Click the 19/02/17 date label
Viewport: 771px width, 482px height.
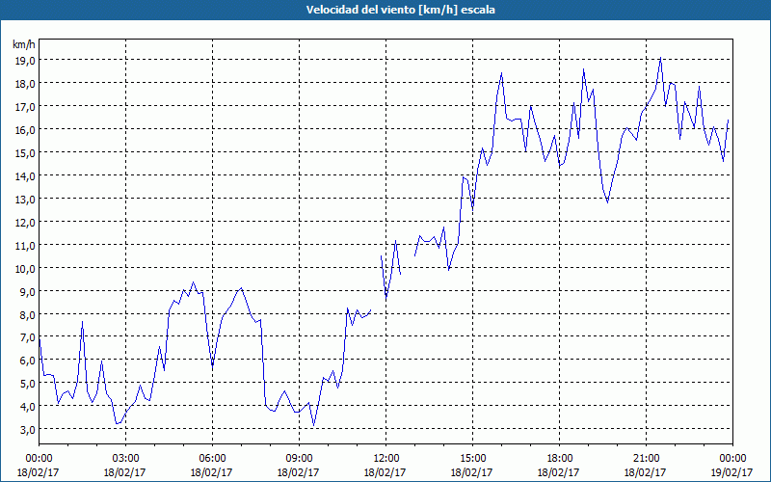tap(731, 472)
